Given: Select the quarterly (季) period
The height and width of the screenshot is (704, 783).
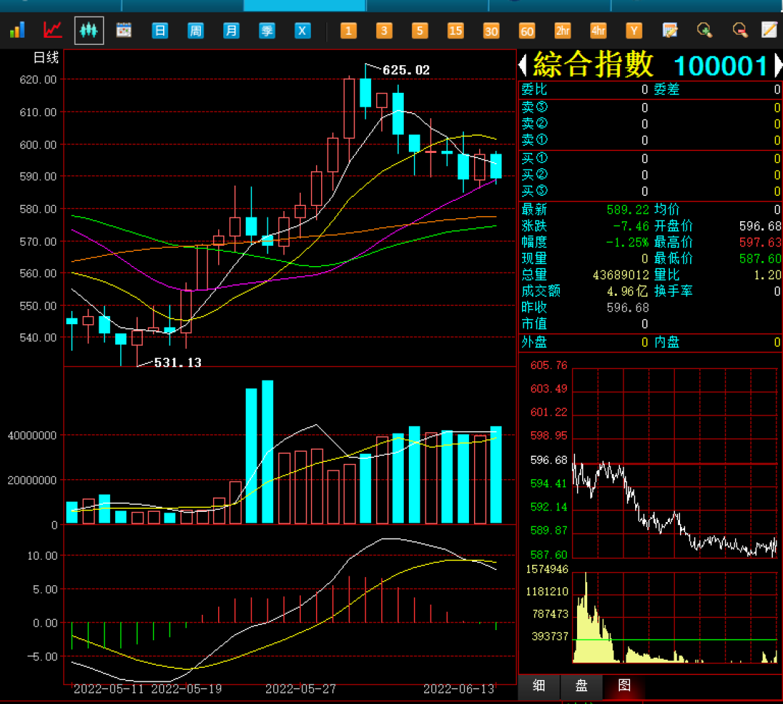Looking at the screenshot, I should [267, 31].
